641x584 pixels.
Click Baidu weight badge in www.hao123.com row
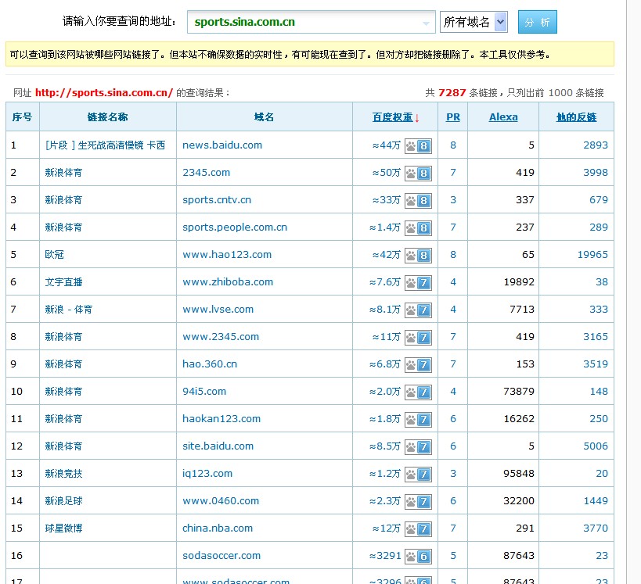(418, 255)
